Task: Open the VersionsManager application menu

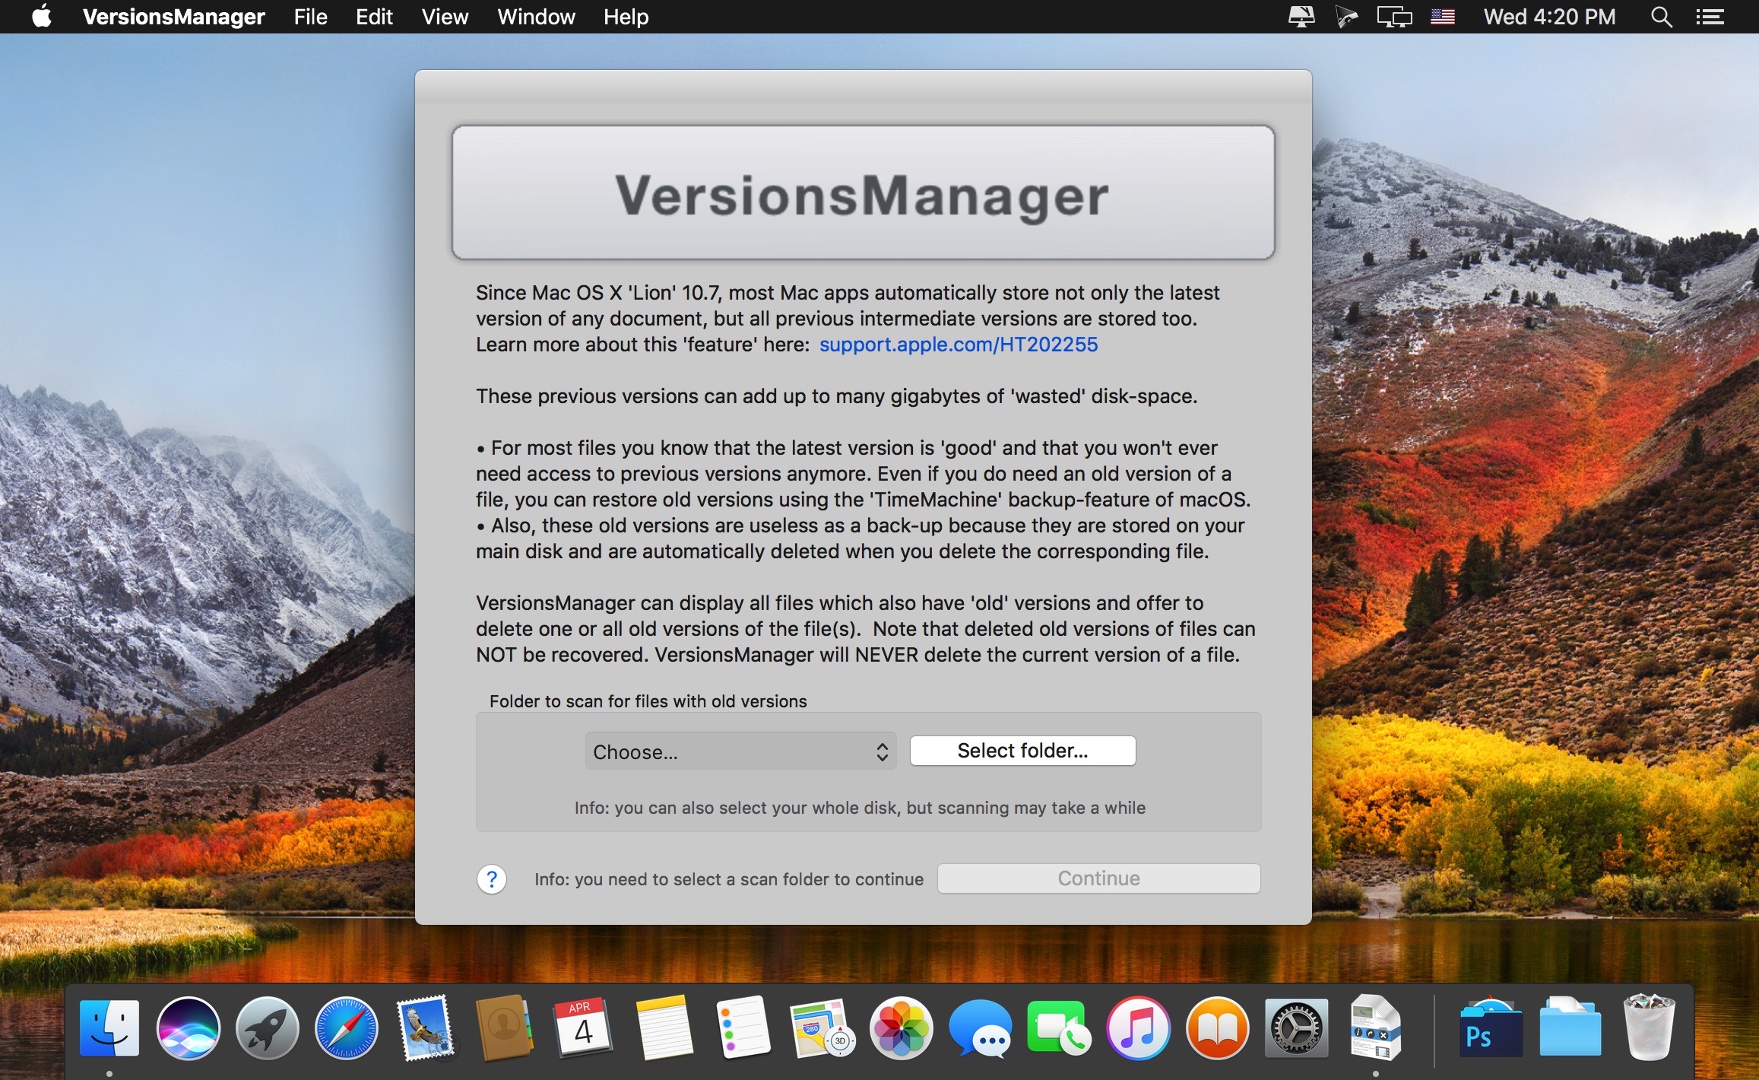Action: coord(173,16)
